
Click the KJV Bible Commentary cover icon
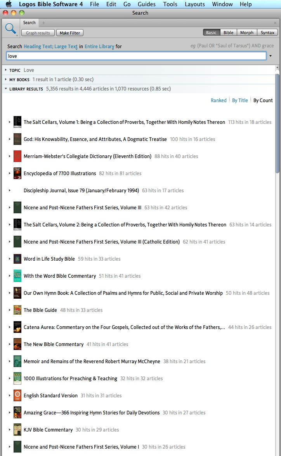(x=17, y=430)
